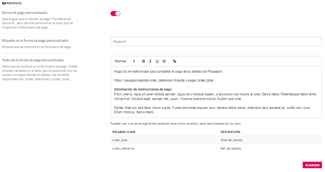The width and height of the screenshot is (325, 172).
Task: Open the Normal text style dropdown
Action: pos(125,61)
